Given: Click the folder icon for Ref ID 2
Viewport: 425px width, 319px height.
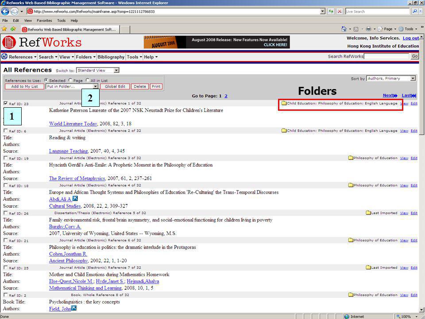Looking at the screenshot, I should (351, 295).
